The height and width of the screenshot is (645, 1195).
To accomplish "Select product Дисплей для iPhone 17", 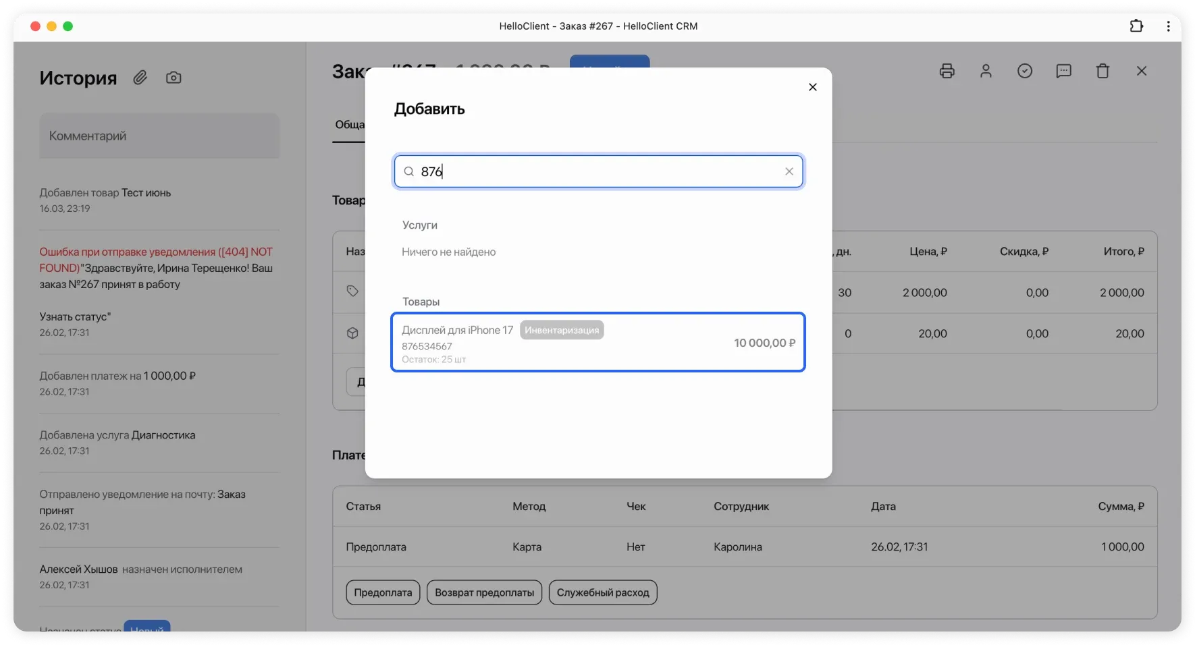I will [x=597, y=343].
